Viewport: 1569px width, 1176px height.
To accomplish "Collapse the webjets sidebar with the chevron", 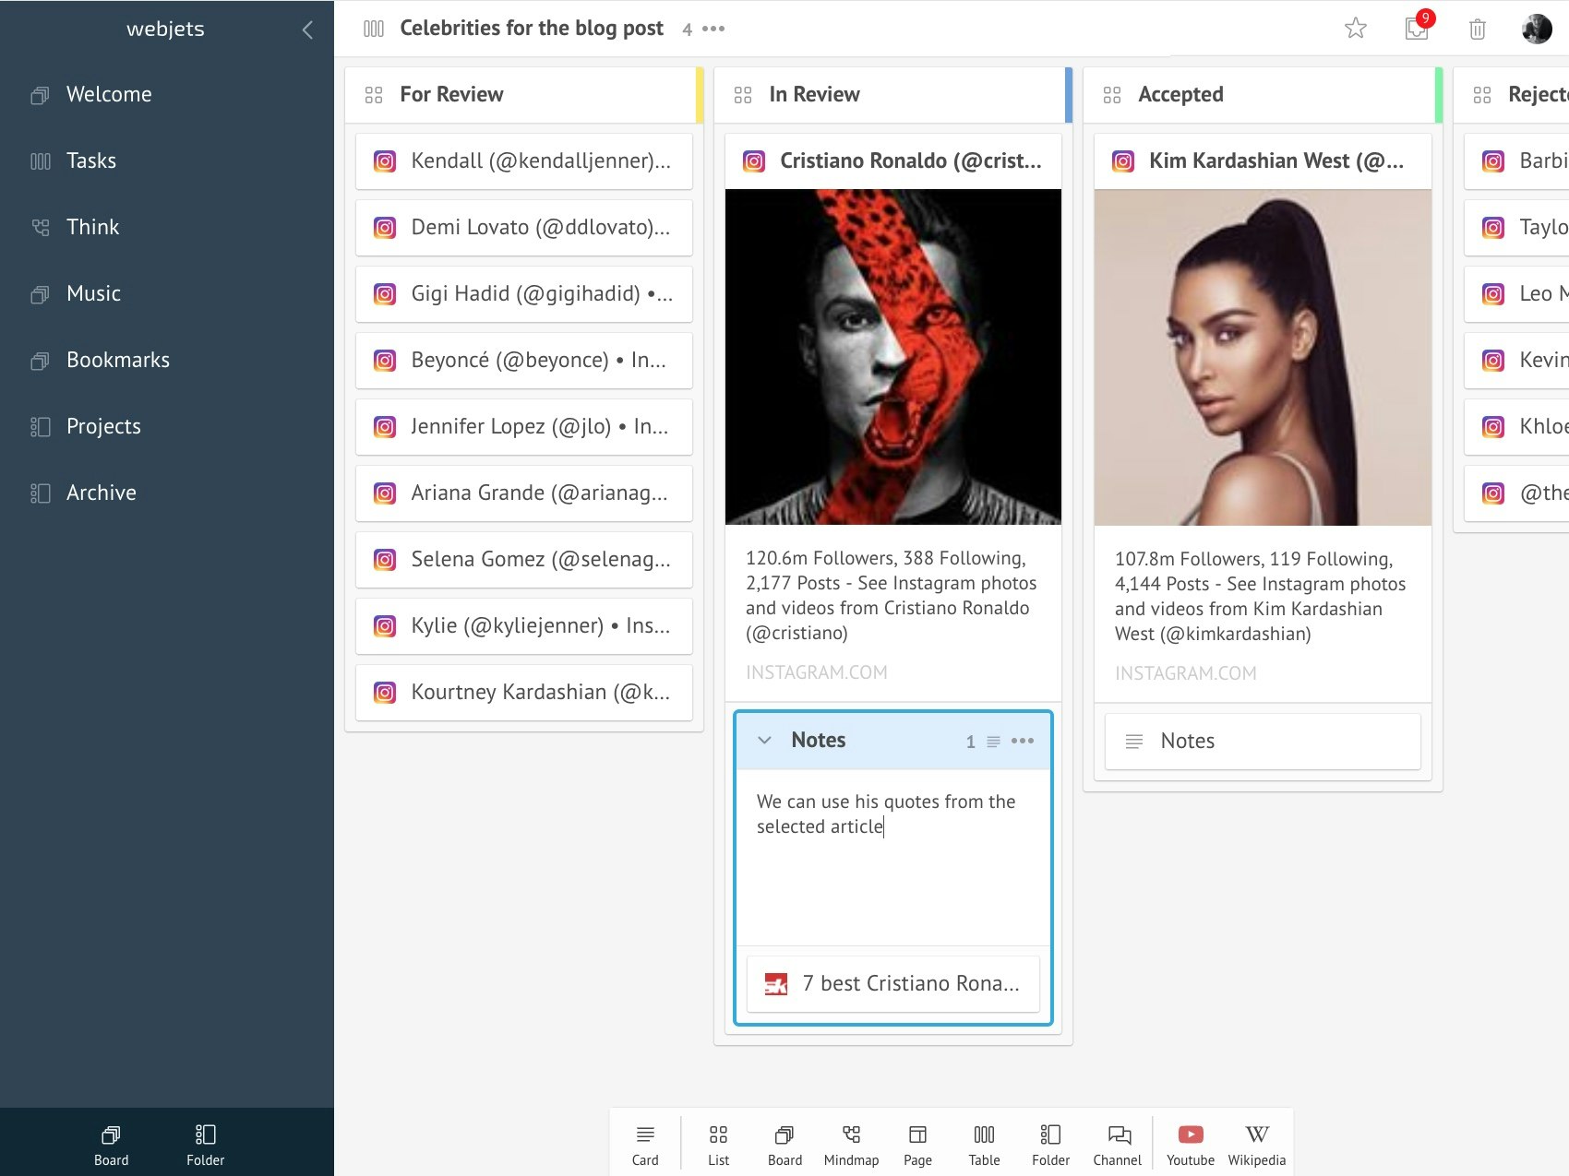I will click(x=307, y=30).
